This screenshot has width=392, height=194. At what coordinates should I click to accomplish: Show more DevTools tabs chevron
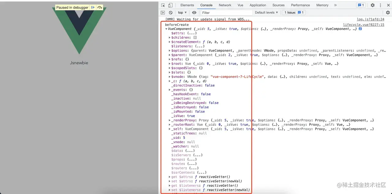[x=335, y=5]
